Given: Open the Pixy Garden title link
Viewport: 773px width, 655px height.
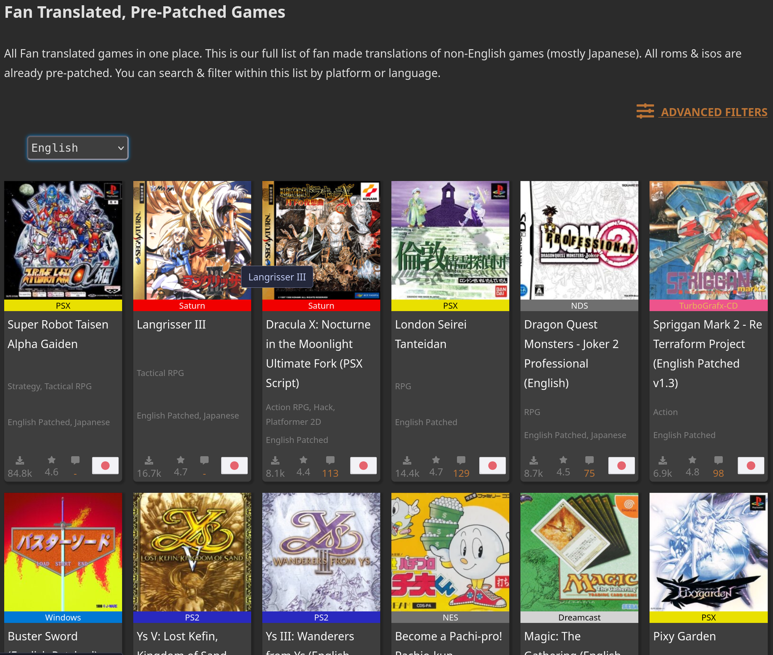Looking at the screenshot, I should 684,636.
